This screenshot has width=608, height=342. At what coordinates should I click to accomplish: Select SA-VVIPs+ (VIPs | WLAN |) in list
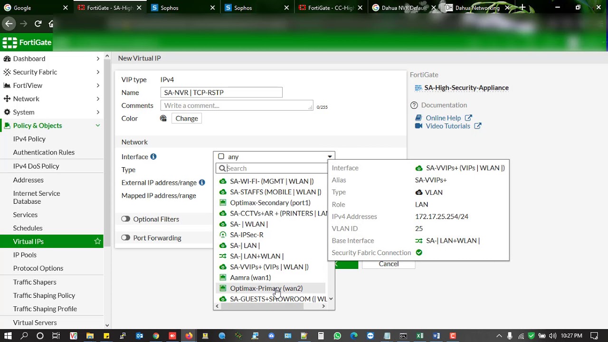[x=271, y=267]
